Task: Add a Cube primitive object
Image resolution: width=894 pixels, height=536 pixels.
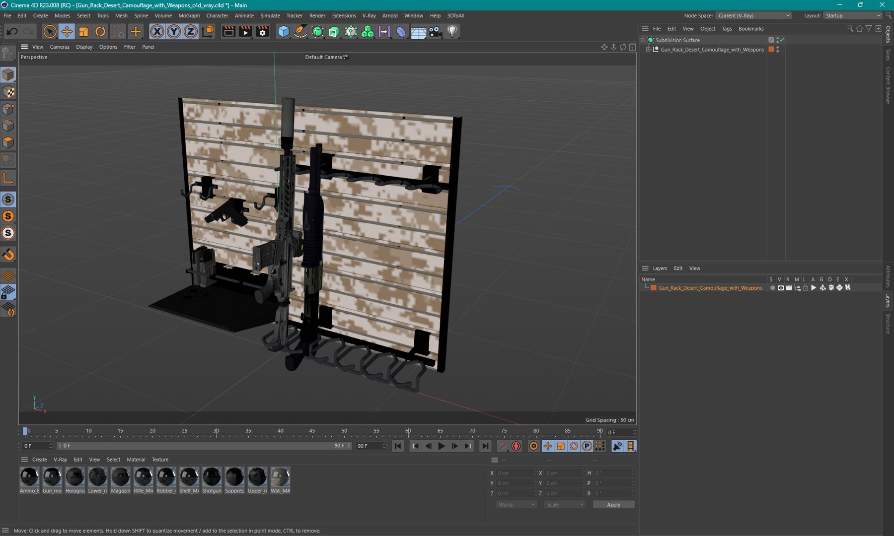Action: [283, 32]
